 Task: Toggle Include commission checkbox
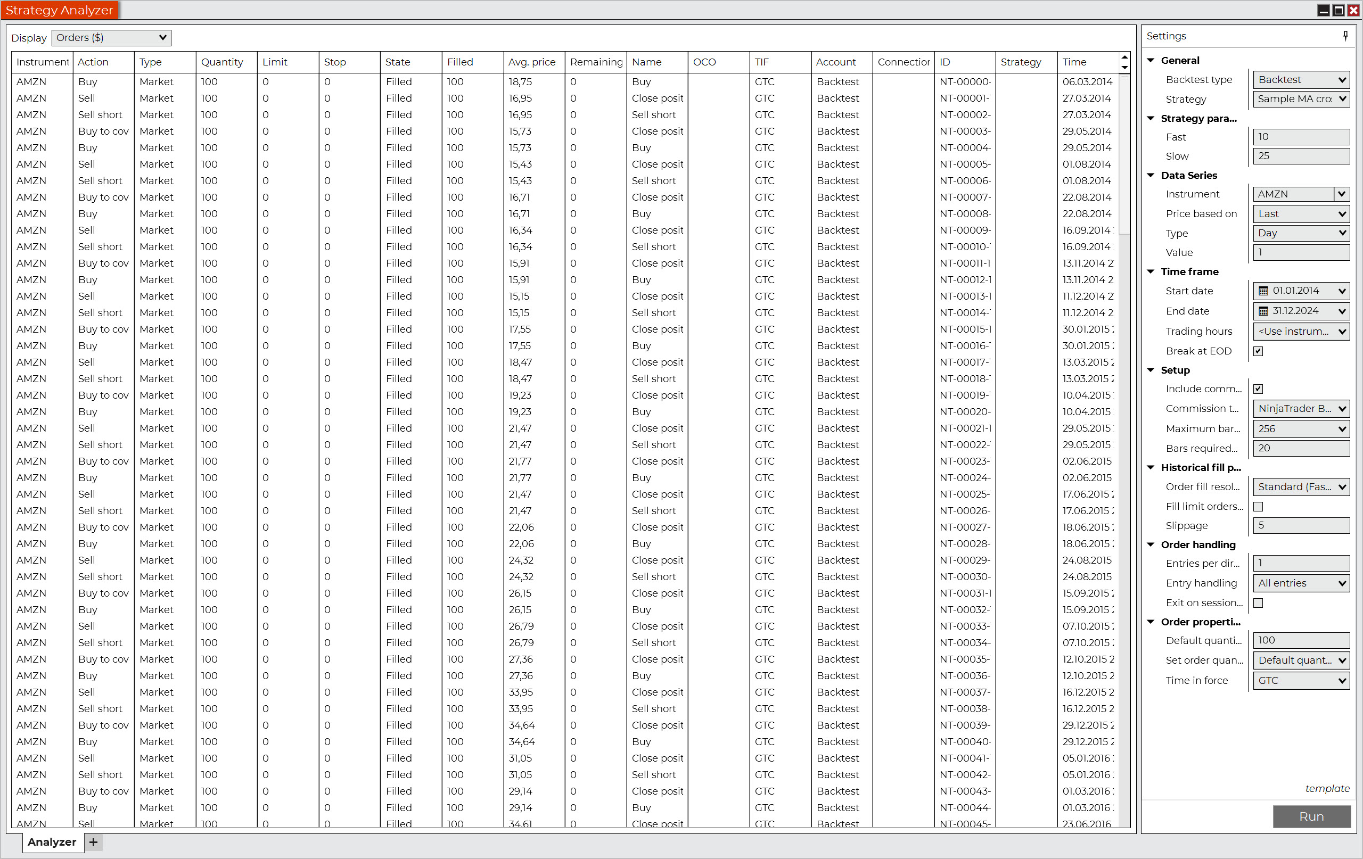tap(1258, 389)
